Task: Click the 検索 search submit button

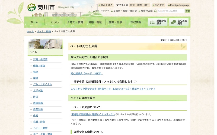Action: [188, 11]
